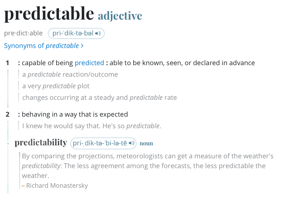283x200 pixels.
Task: Follow the blue "predicted" link in definition 1
Action: click(89, 63)
